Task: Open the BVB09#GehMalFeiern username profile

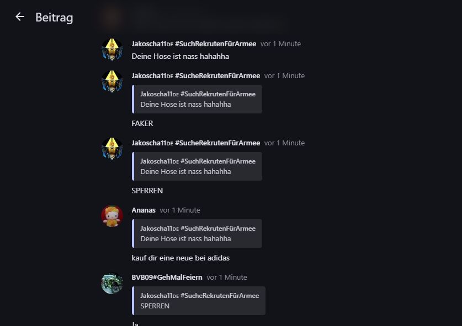Action: (167, 278)
